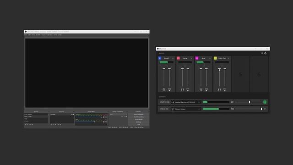Mute Music channel in headphone monitor mix
The width and height of the screenshot is (293, 165).
(x=201, y=89)
